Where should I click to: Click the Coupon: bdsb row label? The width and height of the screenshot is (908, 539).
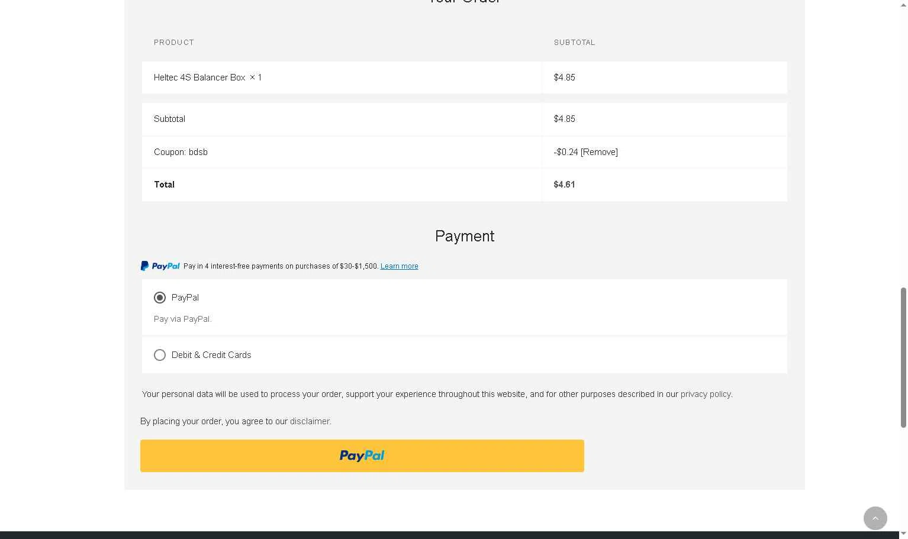coord(181,152)
